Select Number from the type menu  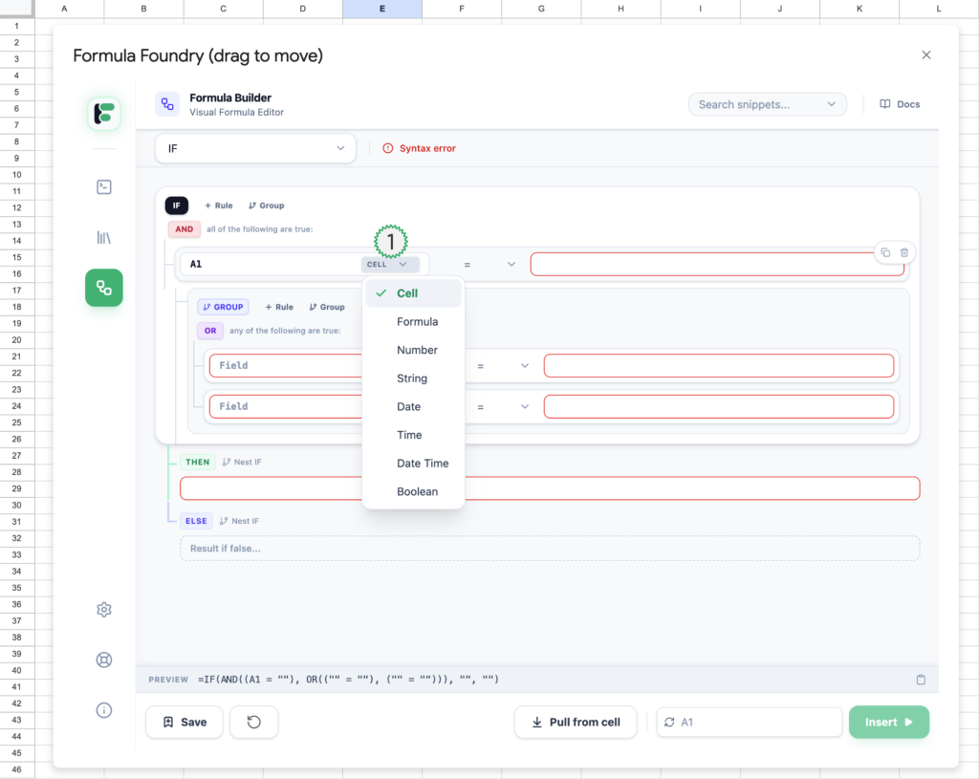(x=417, y=350)
